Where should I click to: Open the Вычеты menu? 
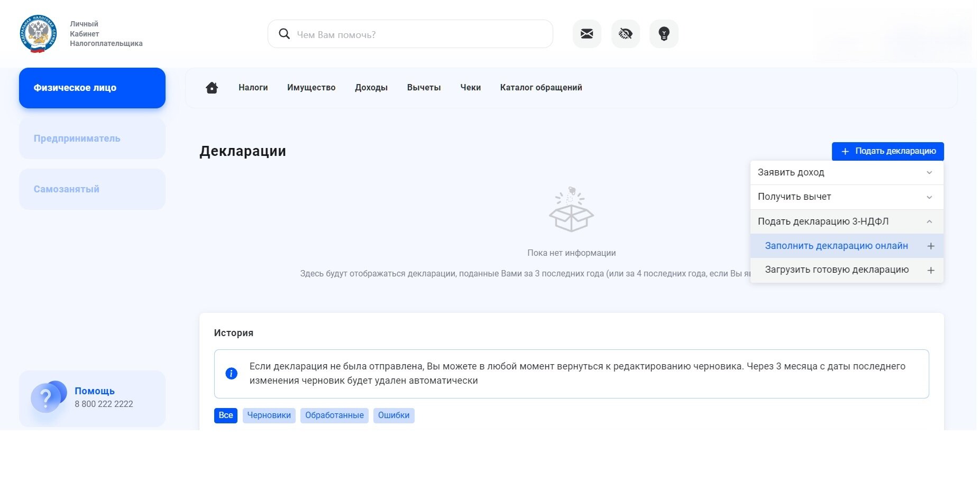pos(424,88)
